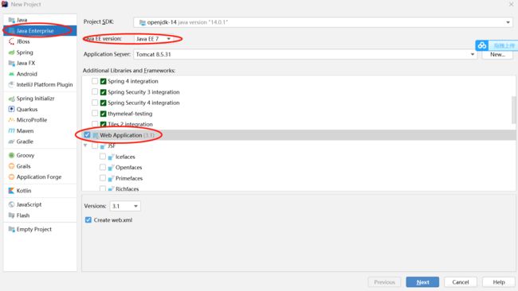Screen dimensions: 518x291
Task: Click the Quarkus icon
Action: tap(12, 109)
